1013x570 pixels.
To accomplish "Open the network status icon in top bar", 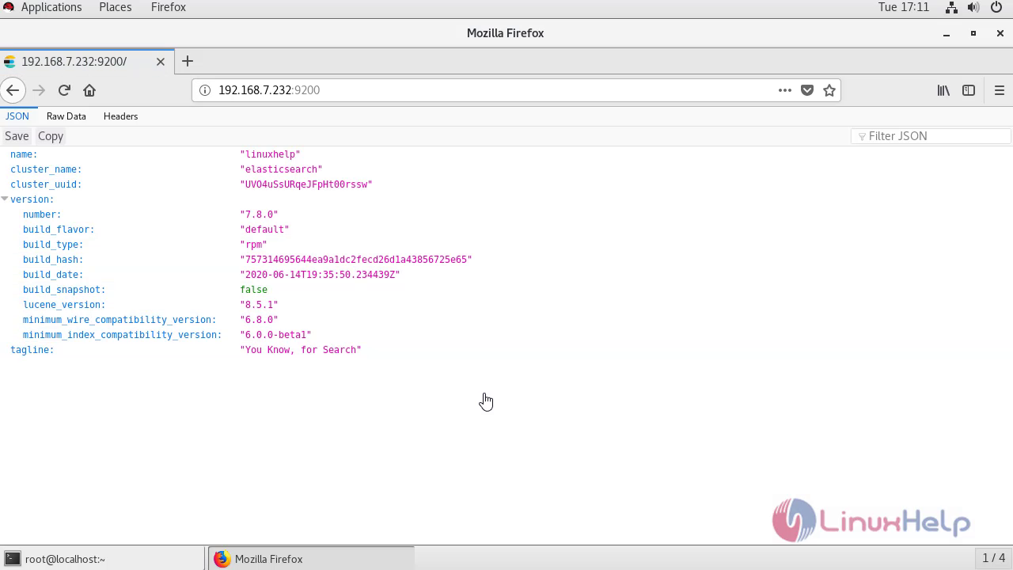I will click(952, 7).
